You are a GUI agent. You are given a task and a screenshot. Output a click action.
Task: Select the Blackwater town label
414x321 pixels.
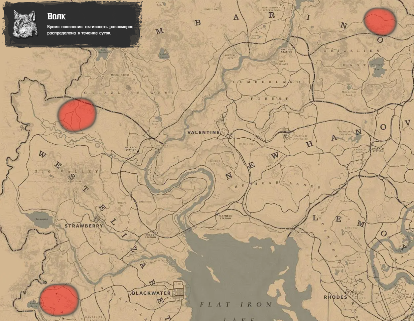coord(151,293)
